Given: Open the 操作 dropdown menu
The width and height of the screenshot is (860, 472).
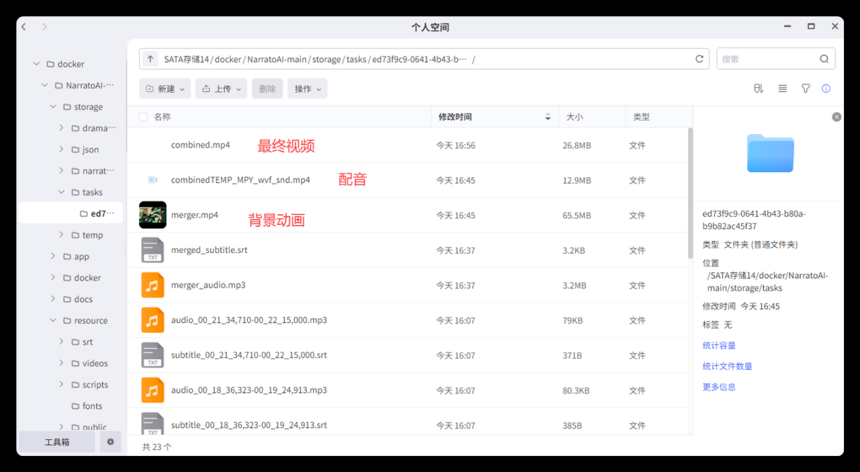Looking at the screenshot, I should tap(307, 89).
